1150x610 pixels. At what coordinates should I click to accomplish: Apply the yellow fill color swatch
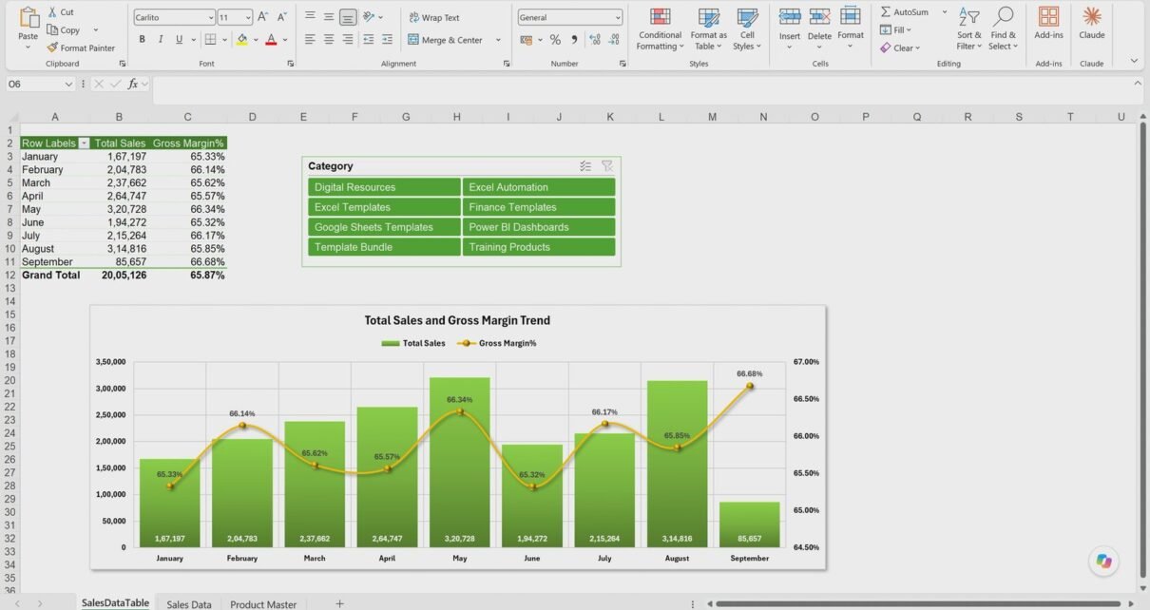(242, 40)
